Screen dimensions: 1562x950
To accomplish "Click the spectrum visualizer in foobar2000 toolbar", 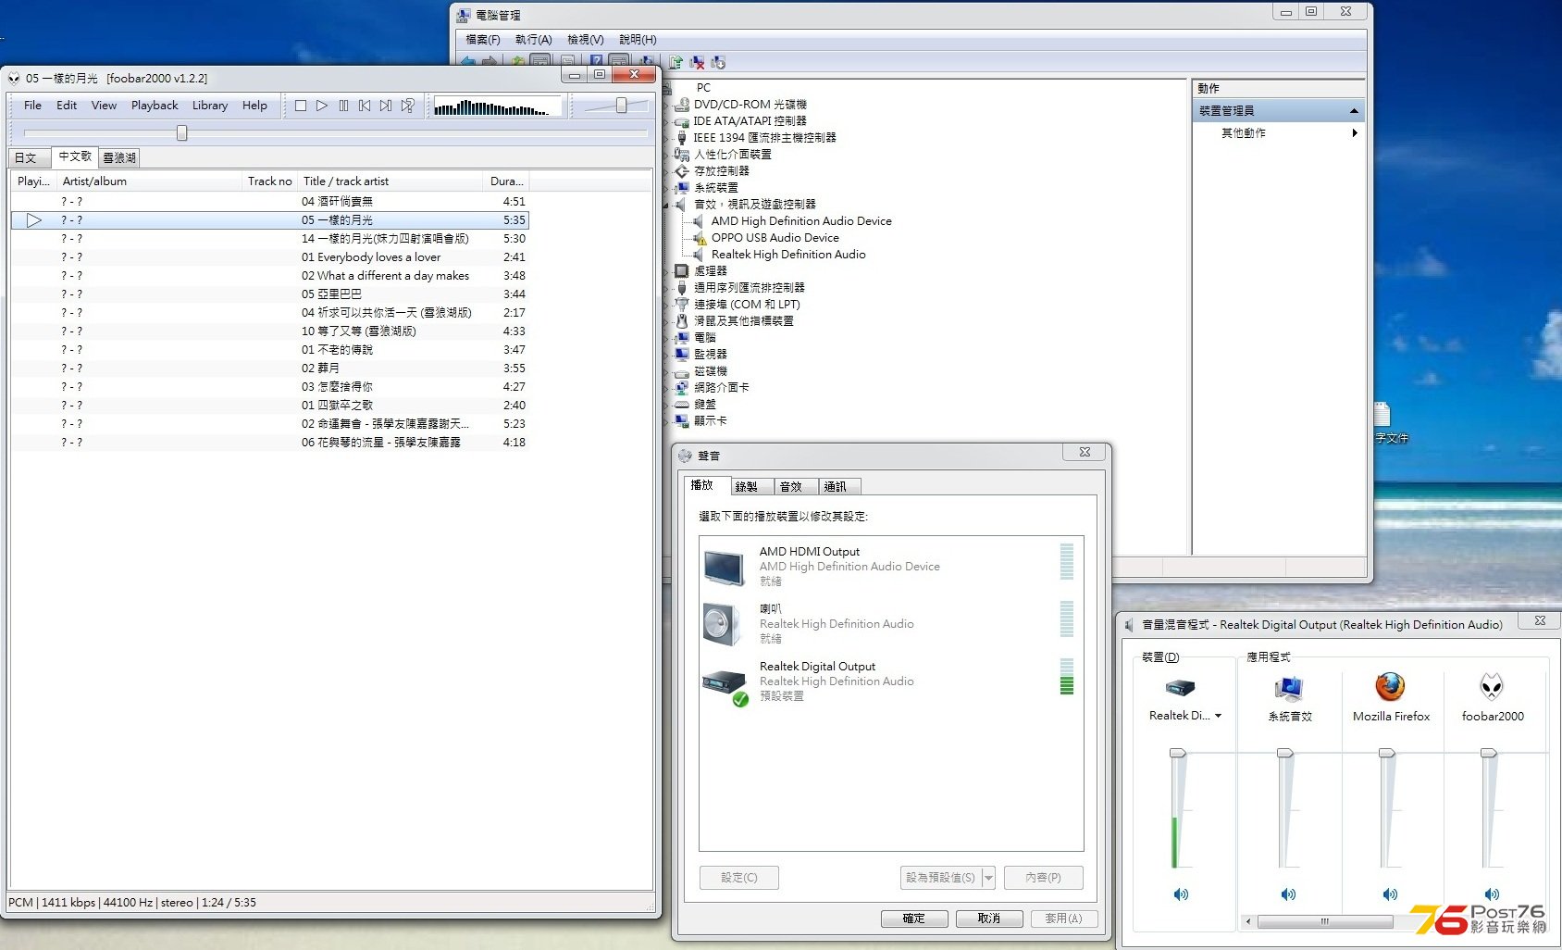I will pyautogui.click(x=498, y=106).
